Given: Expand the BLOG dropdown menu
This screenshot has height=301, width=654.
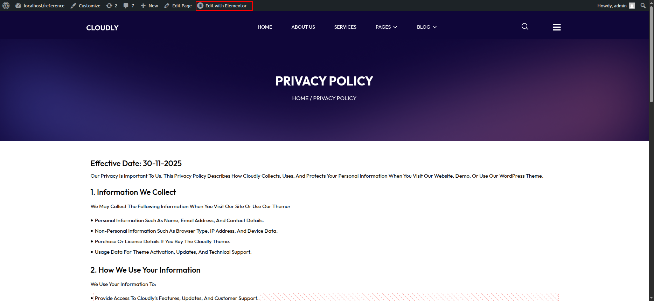Looking at the screenshot, I should coord(427,27).
